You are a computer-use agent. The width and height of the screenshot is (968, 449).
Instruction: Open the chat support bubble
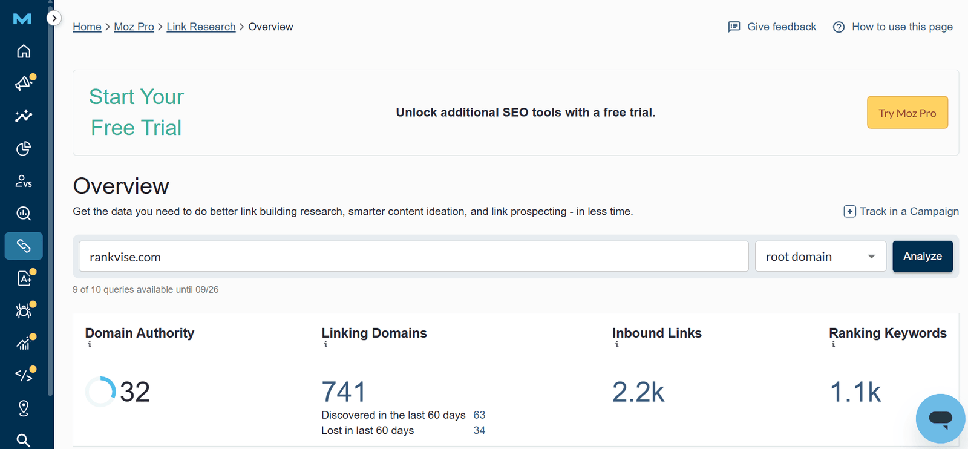[x=941, y=418]
